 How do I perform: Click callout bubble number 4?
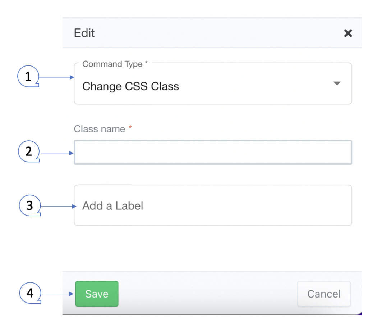(x=30, y=293)
